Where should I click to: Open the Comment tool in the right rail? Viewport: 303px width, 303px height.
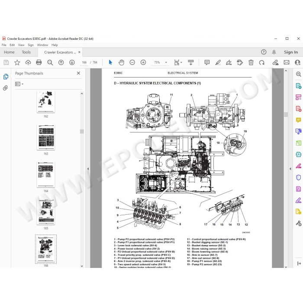click(299, 120)
